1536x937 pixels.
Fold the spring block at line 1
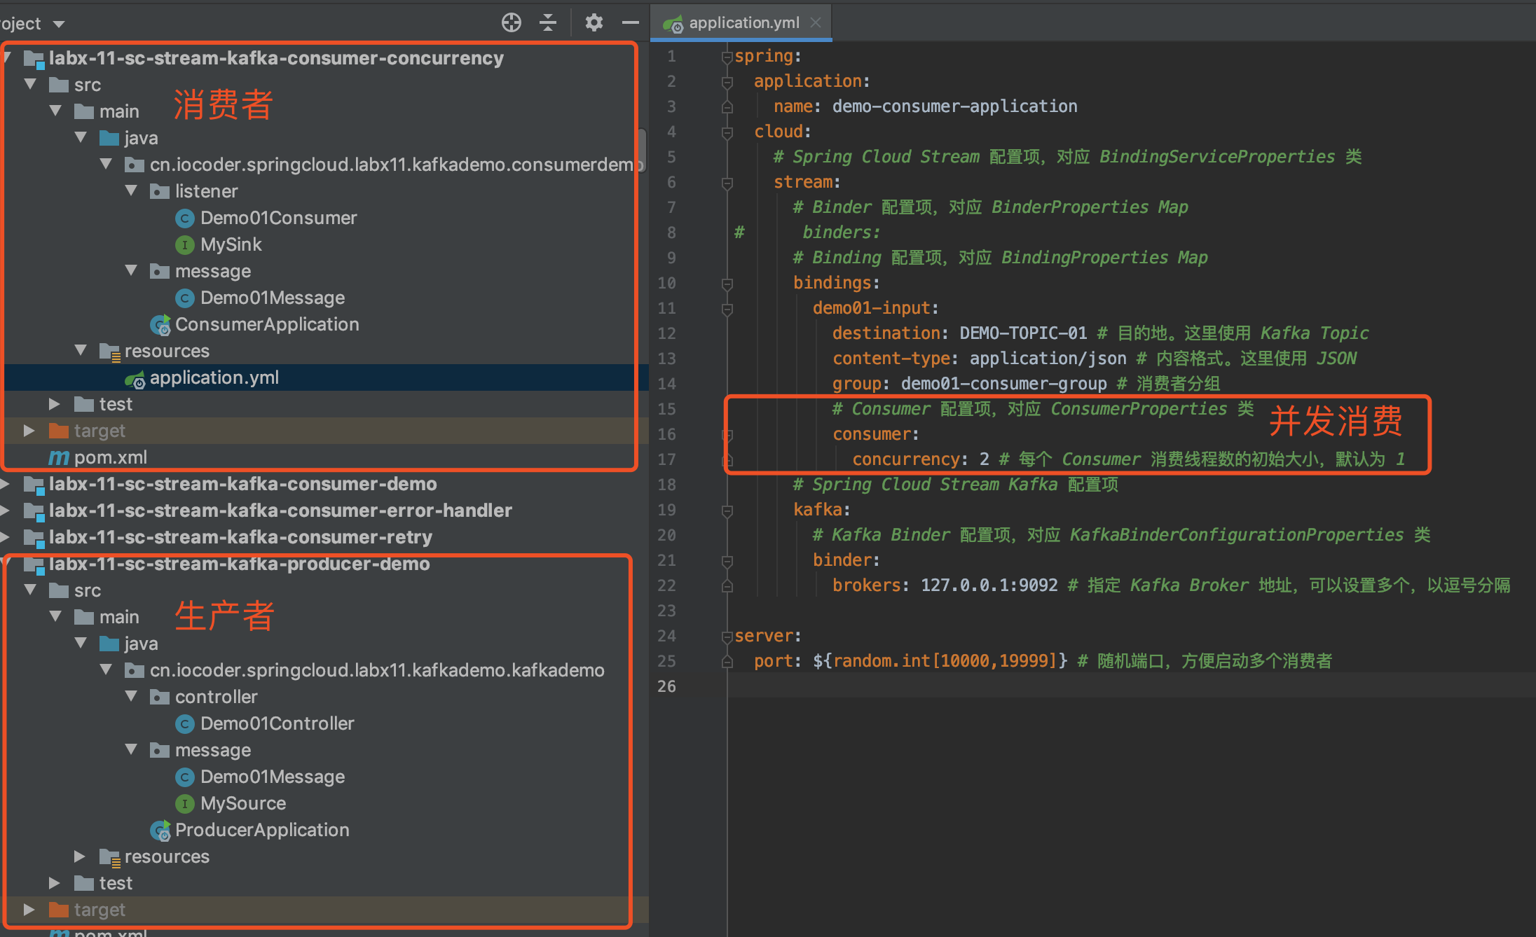click(727, 57)
